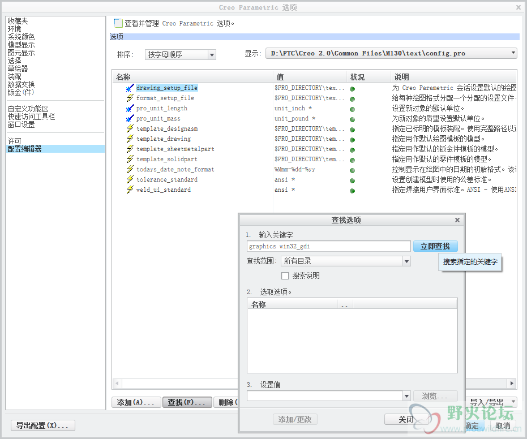Screen dimensions: 527x439
Task: Click the lightning icon beside tolerance_standard
Action: (x=130, y=179)
